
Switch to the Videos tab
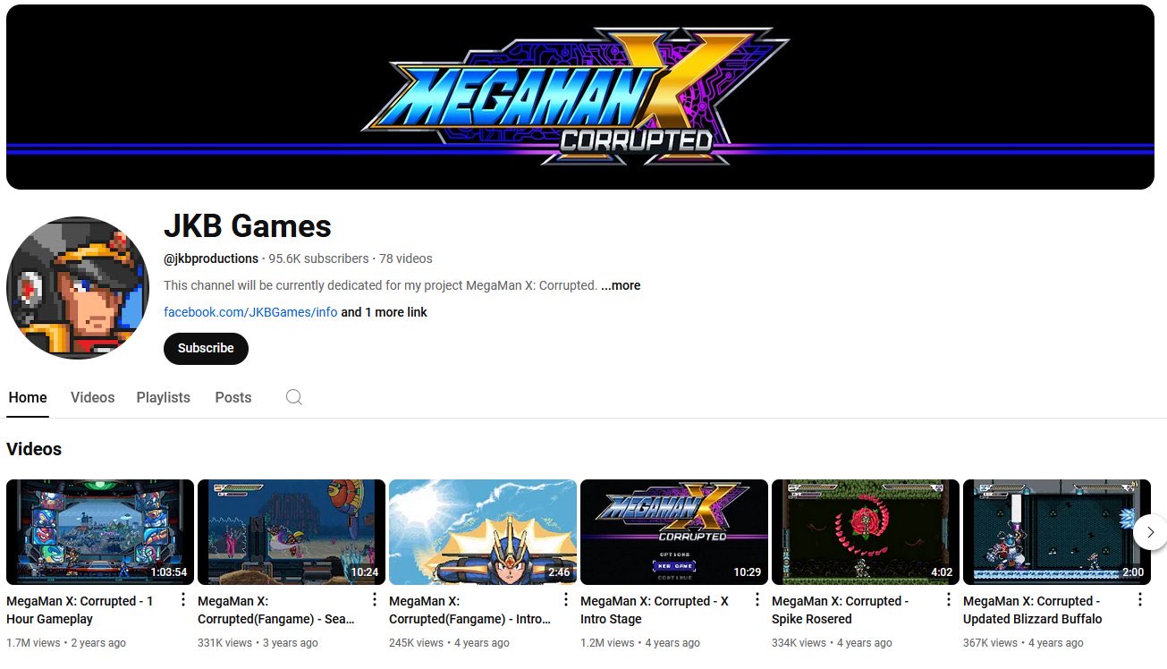[x=93, y=397]
